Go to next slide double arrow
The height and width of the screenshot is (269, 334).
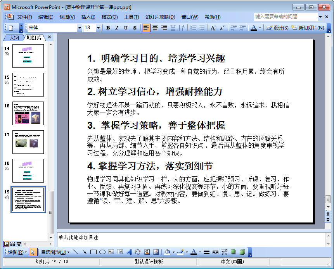coord(328,220)
